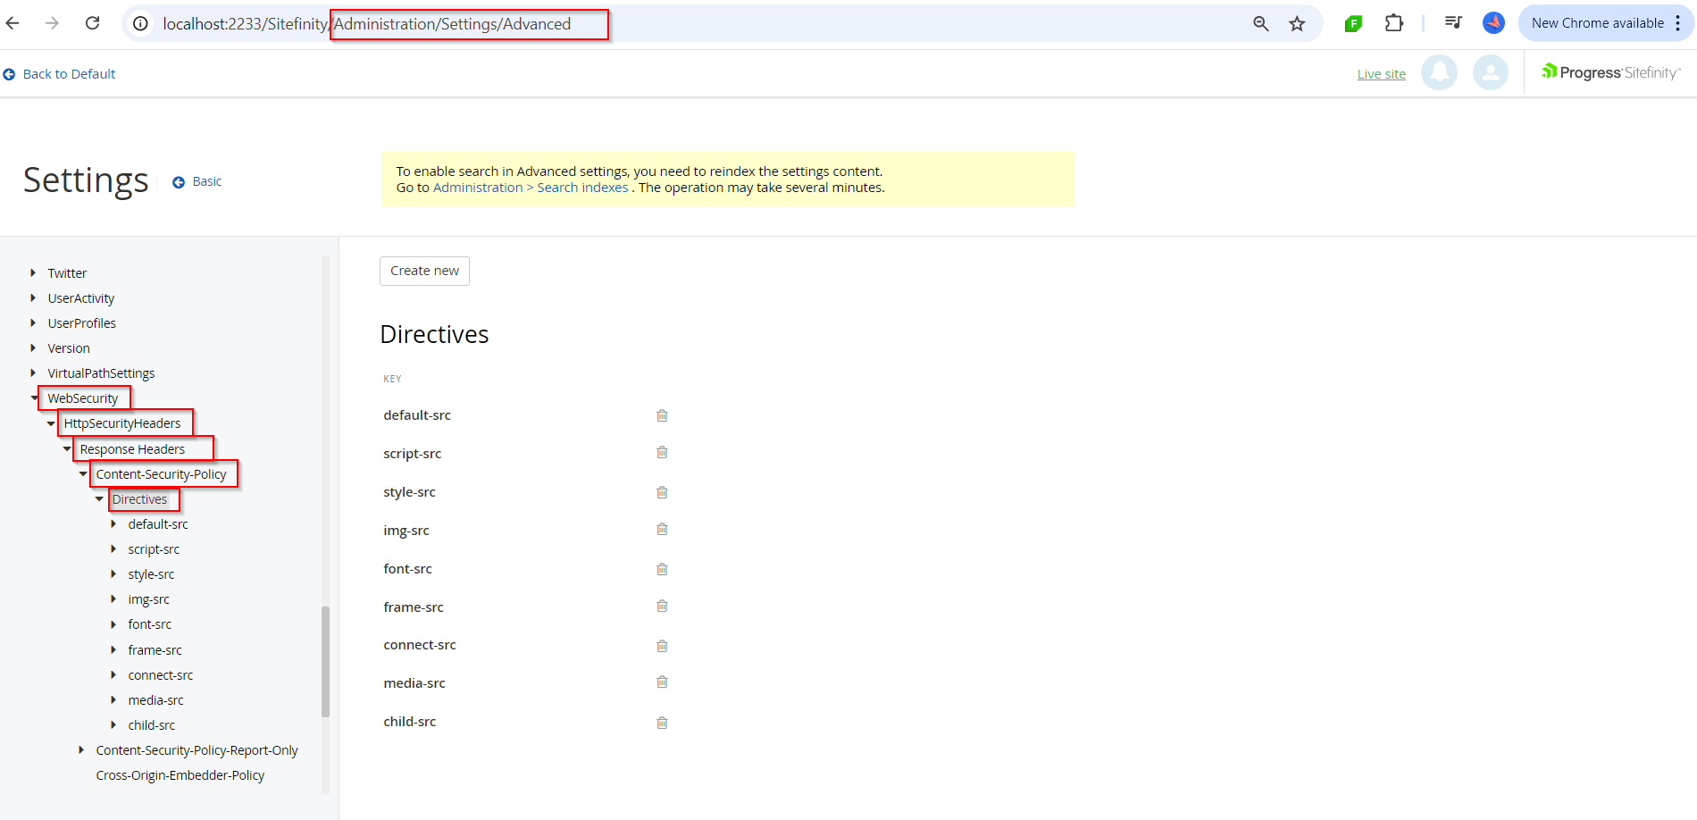Click the browser zoom magnifier icon

1260,24
